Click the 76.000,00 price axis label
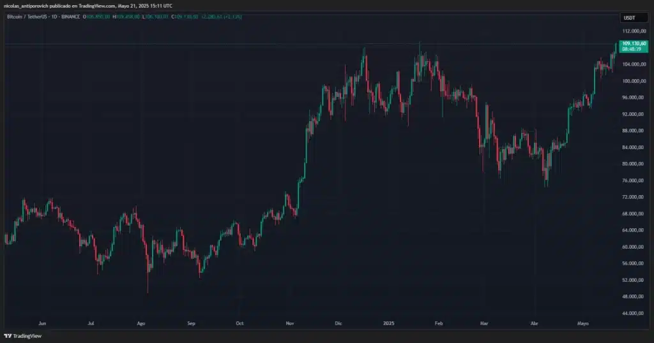 (x=634, y=180)
